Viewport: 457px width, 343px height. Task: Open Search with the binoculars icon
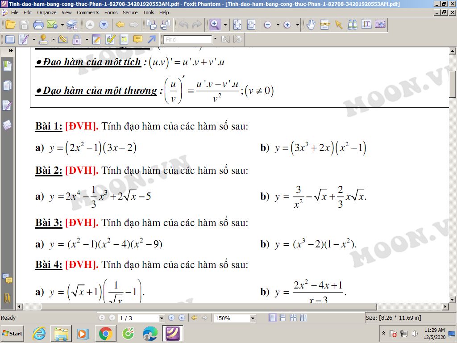(353, 25)
